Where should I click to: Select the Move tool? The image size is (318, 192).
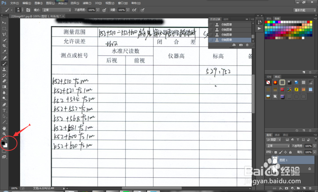tap(4, 23)
